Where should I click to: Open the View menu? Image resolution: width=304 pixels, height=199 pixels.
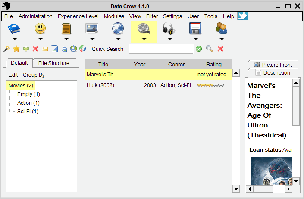pyautogui.click(x=135, y=16)
